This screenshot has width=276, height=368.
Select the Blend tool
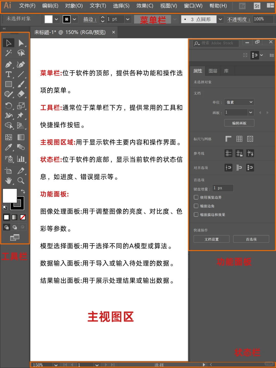point(21,147)
